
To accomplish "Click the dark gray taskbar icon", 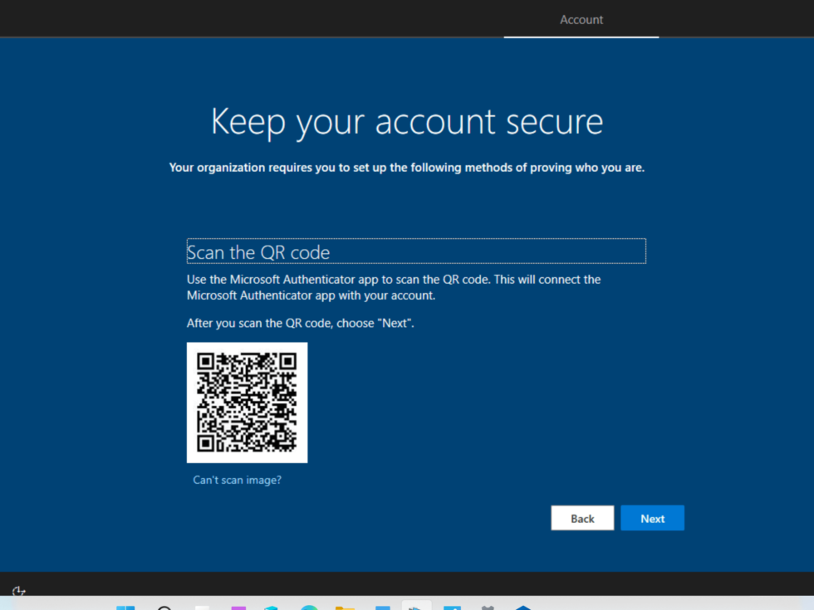I will (487, 607).
